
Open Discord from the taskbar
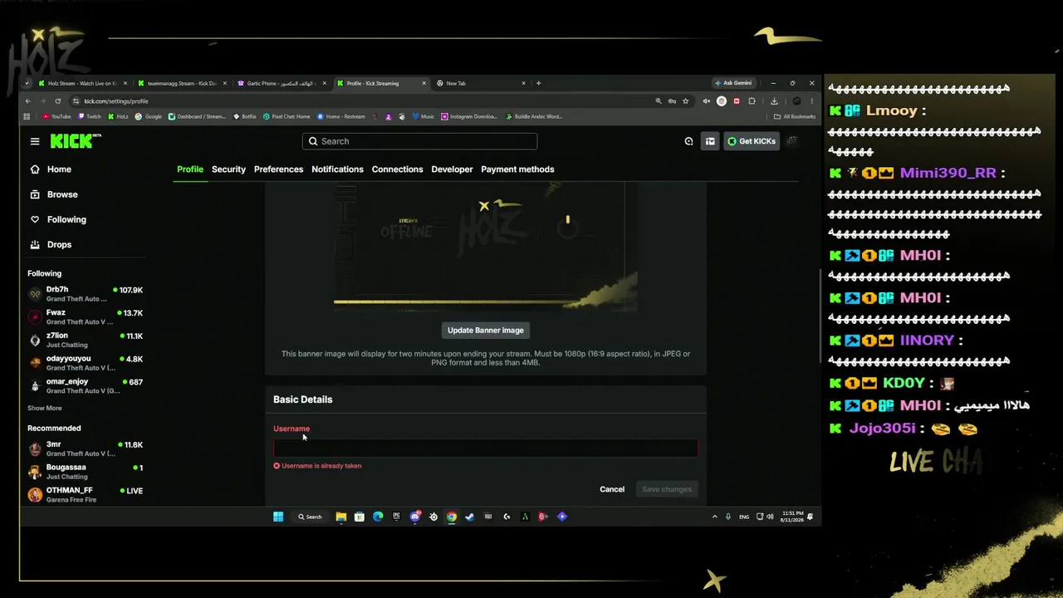click(x=415, y=517)
